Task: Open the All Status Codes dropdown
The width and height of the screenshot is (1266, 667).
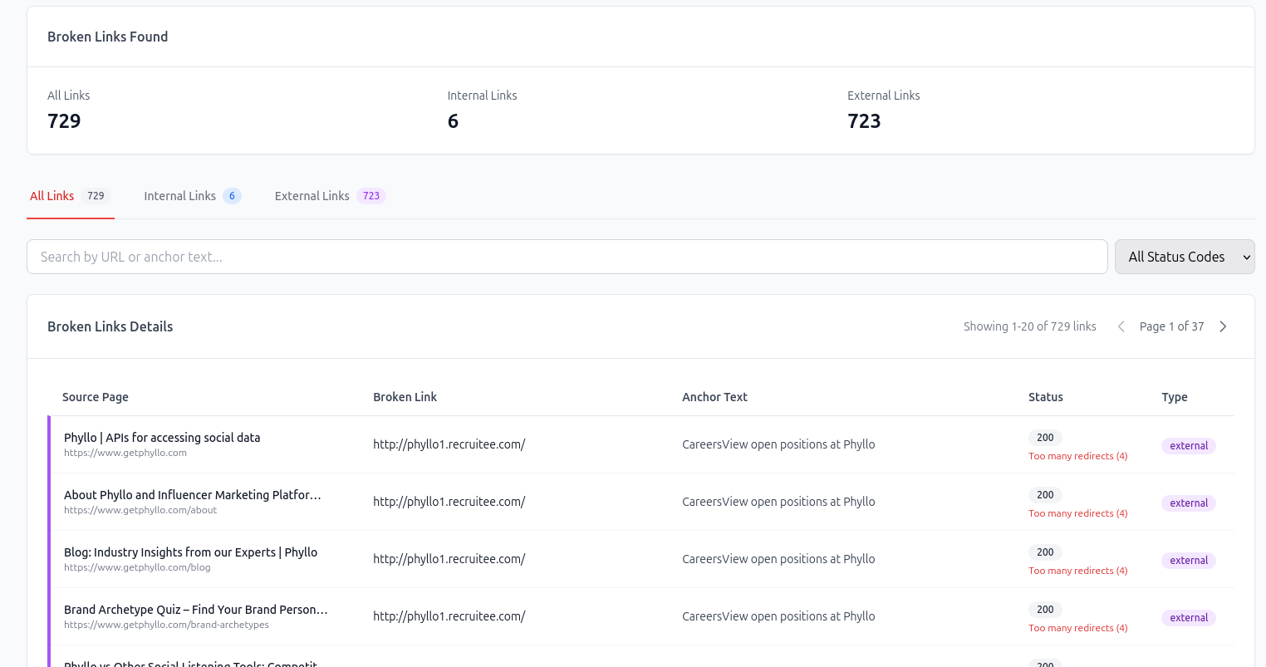Action: (1185, 257)
